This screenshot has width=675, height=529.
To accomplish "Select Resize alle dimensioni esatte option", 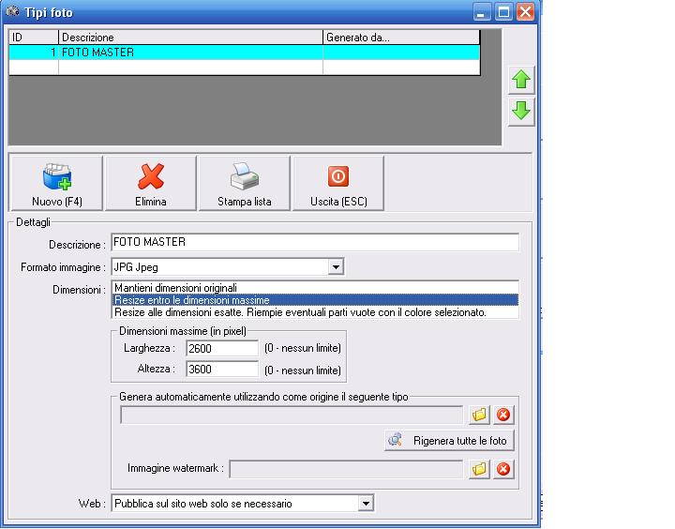I will tap(315, 312).
